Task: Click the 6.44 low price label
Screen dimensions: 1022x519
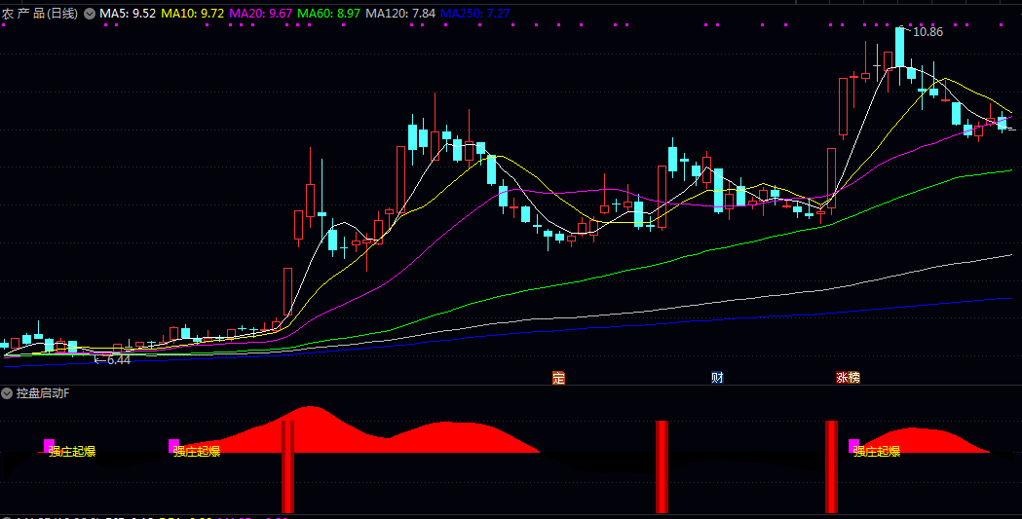Action: tap(119, 360)
